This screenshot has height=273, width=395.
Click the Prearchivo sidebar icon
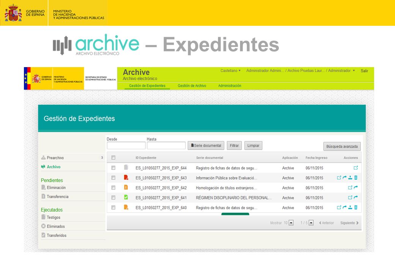[x=43, y=158]
